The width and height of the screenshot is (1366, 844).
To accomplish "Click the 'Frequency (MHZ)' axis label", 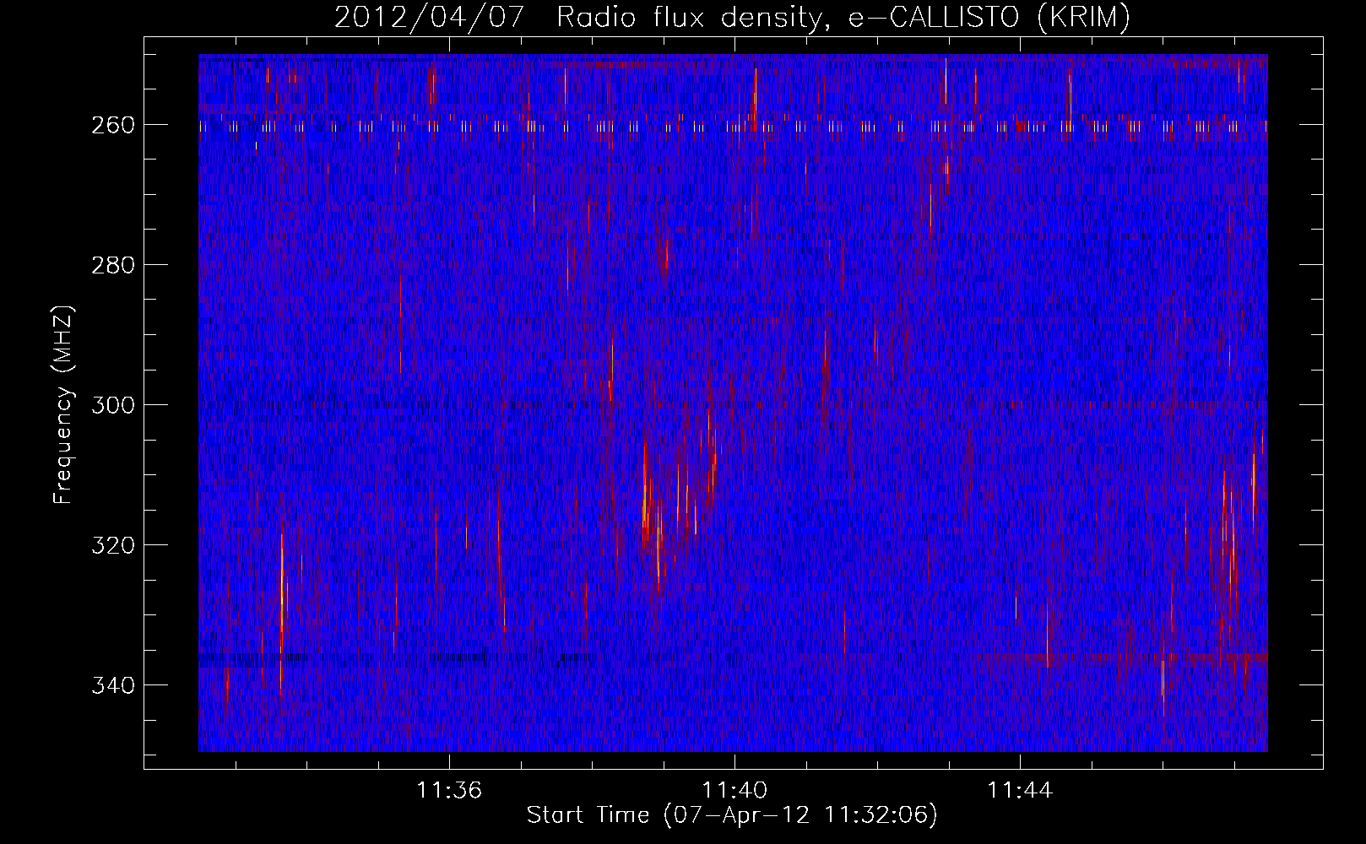I will click(63, 404).
